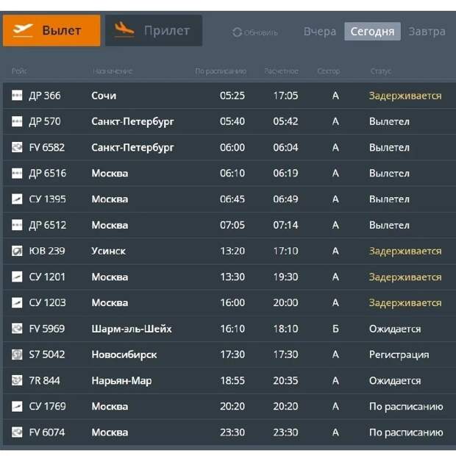456x456 pixels.
Task: Click the airline icon for FV 6582
Action: pyautogui.click(x=17, y=147)
